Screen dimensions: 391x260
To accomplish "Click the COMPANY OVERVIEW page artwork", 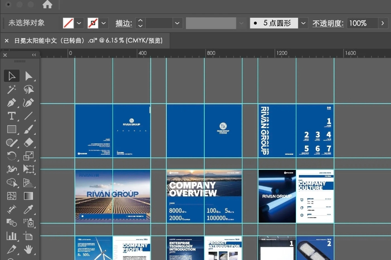I will (x=204, y=196).
